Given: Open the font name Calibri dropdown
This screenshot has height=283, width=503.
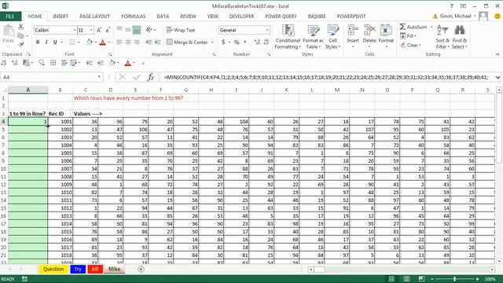Looking at the screenshot, I should 75,30.
